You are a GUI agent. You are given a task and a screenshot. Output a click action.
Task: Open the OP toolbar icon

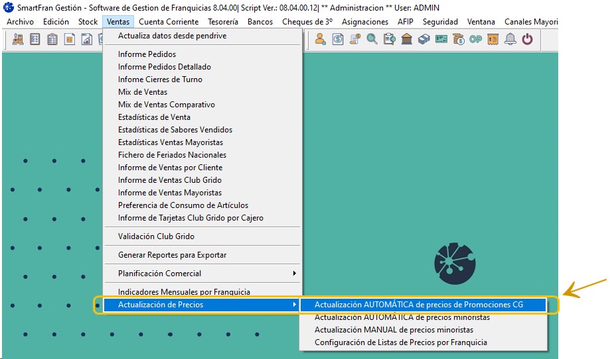475,39
